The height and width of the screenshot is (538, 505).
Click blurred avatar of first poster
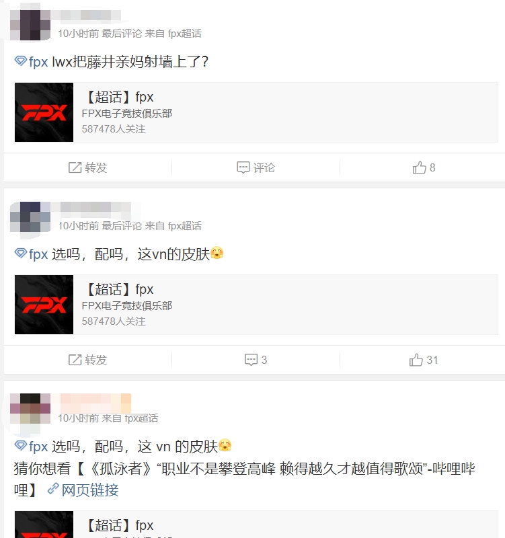(30, 25)
